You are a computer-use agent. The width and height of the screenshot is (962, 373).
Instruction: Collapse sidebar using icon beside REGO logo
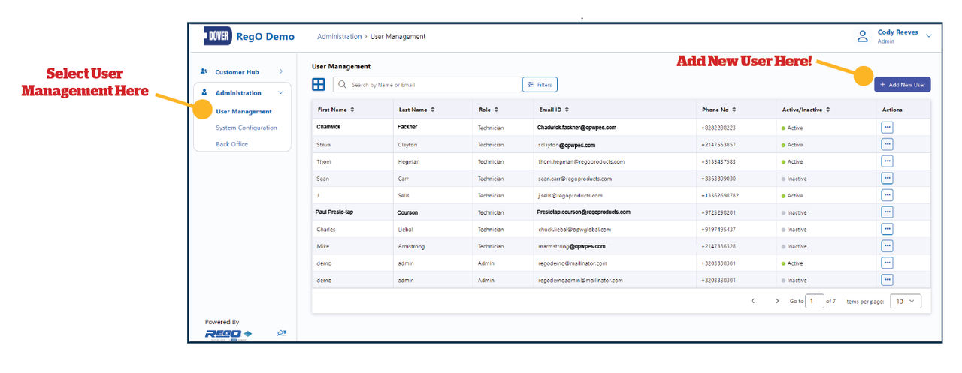[281, 333]
